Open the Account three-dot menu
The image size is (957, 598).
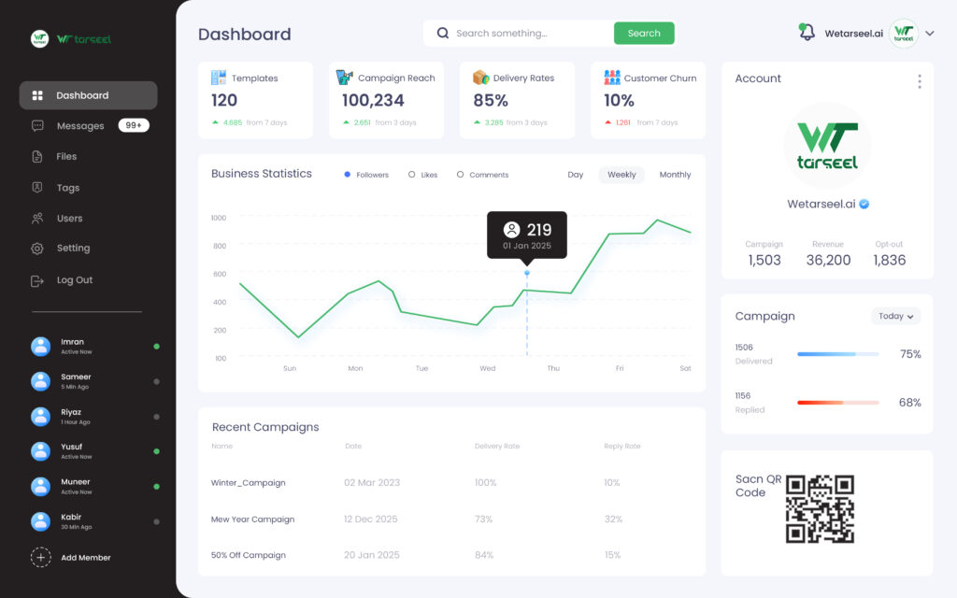click(x=920, y=81)
